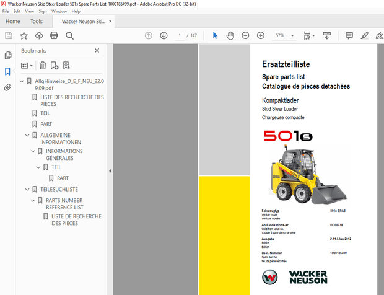Zoom in with plus button
The height and width of the screenshot is (295, 384).
pyautogui.click(x=261, y=36)
